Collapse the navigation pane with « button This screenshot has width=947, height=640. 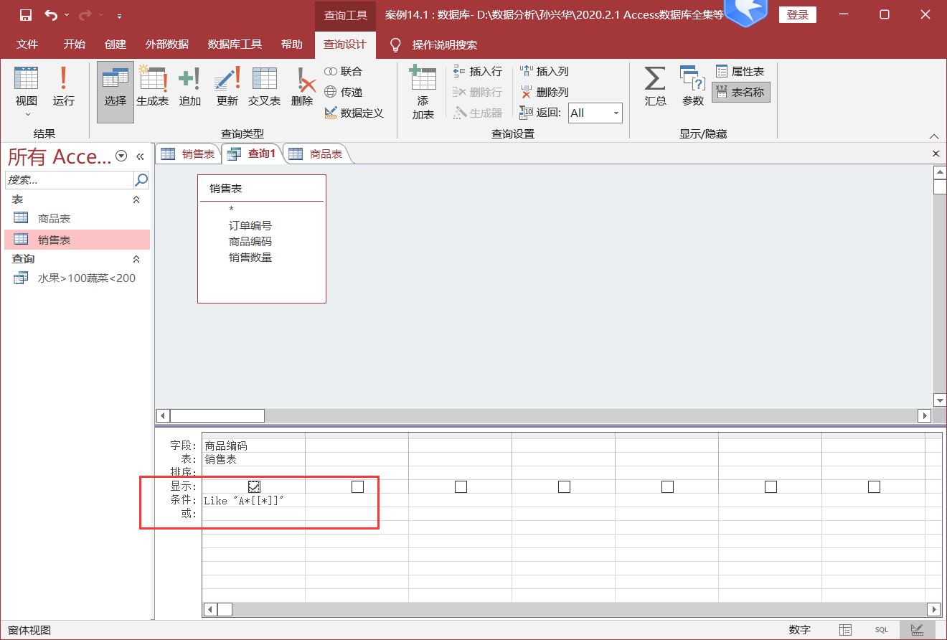pos(141,156)
